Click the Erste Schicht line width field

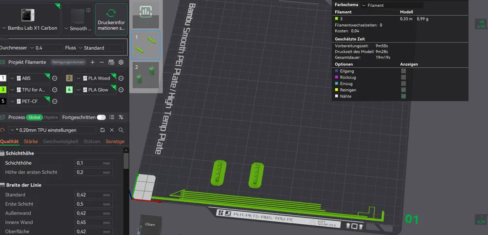click(x=93, y=204)
